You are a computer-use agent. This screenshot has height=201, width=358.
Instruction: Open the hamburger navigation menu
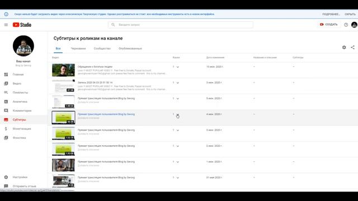[6, 25]
